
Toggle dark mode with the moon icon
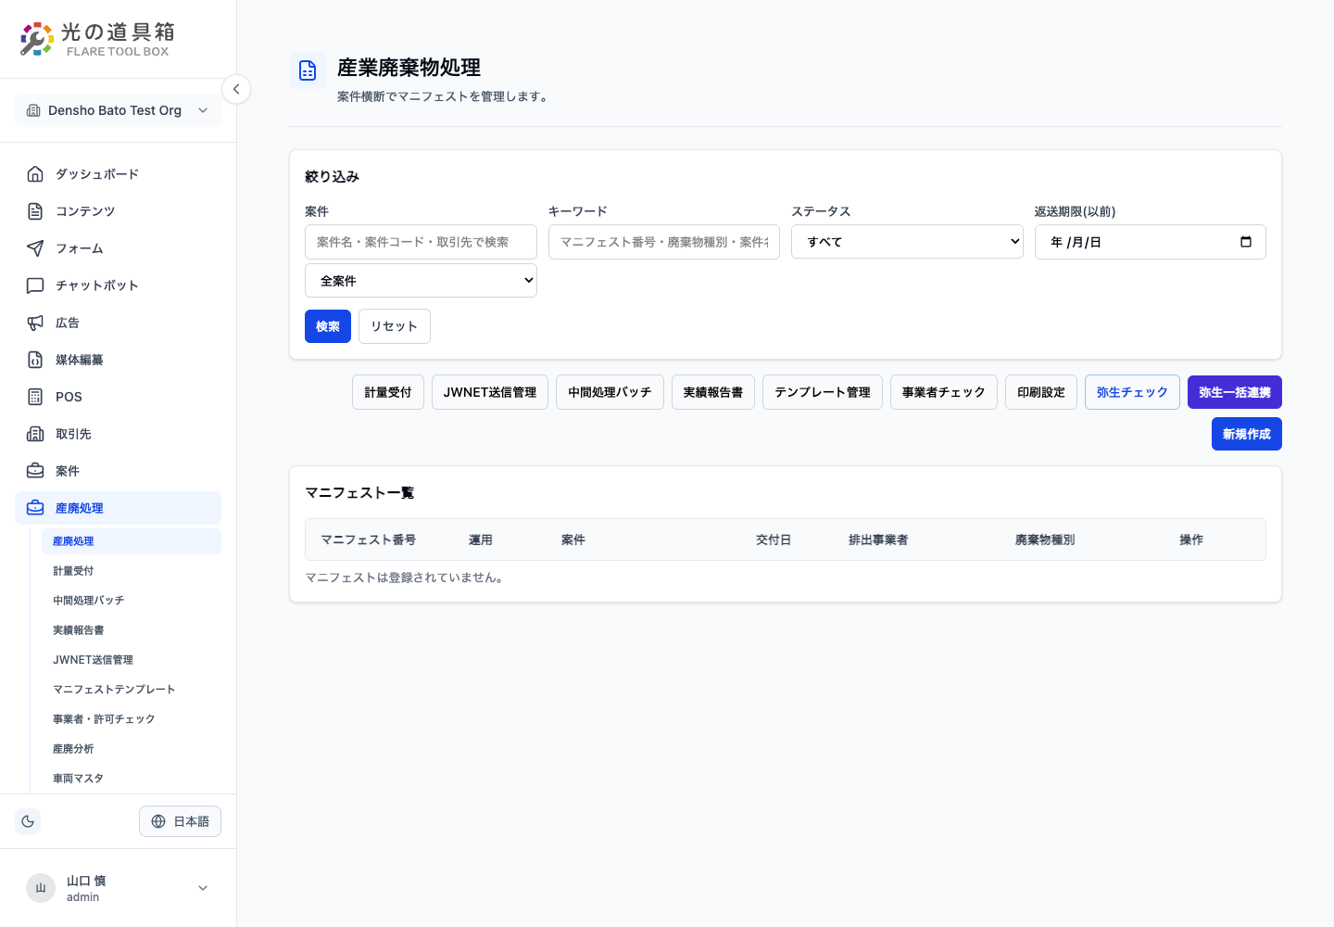click(x=28, y=821)
